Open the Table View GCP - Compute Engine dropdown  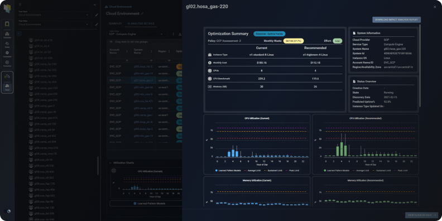tap(136, 33)
